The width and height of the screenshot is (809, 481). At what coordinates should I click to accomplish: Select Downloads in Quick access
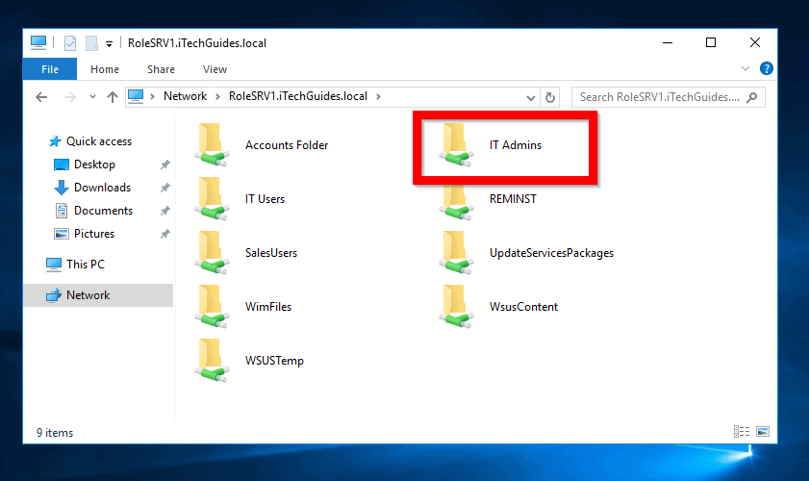102,188
